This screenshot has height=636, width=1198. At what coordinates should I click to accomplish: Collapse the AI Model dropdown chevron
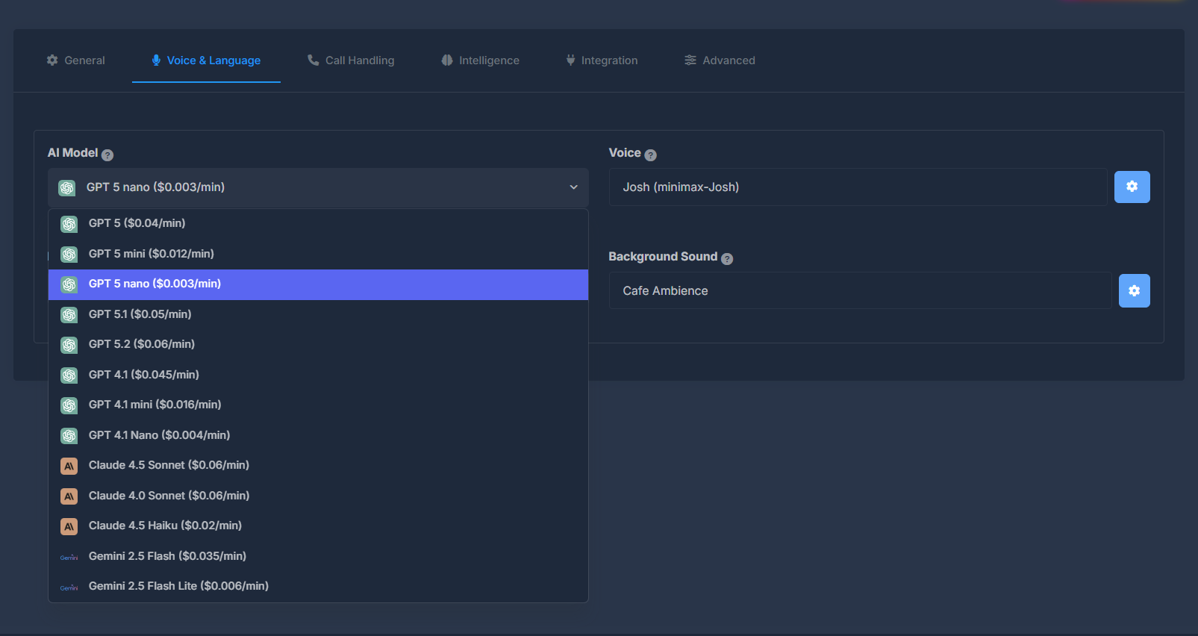point(574,187)
